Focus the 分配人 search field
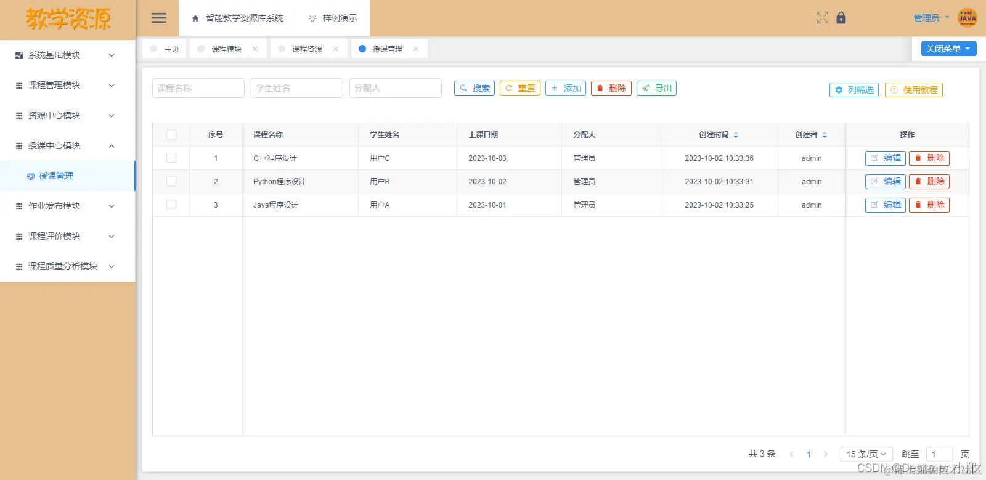This screenshot has height=480, width=986. [x=396, y=88]
